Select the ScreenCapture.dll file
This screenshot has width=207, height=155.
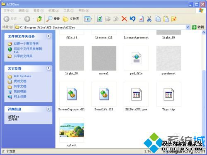72,94
